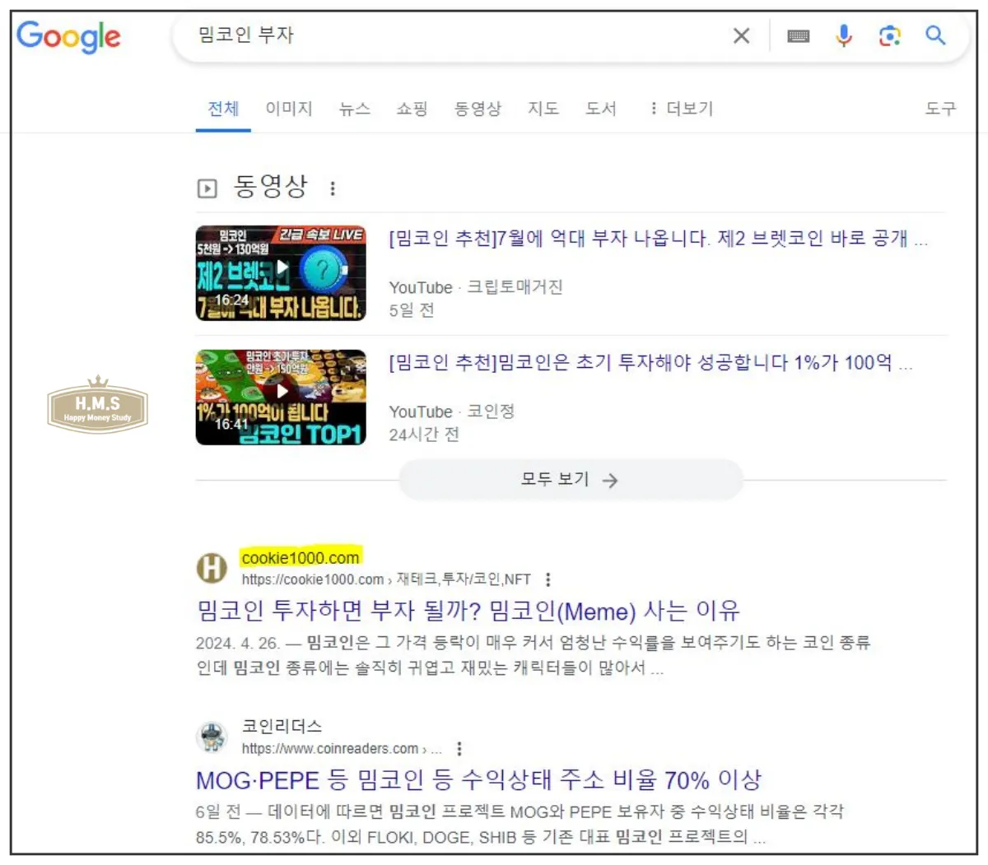Click the 모두 보기 button
Viewport: 988px width, 865px height.
(570, 480)
